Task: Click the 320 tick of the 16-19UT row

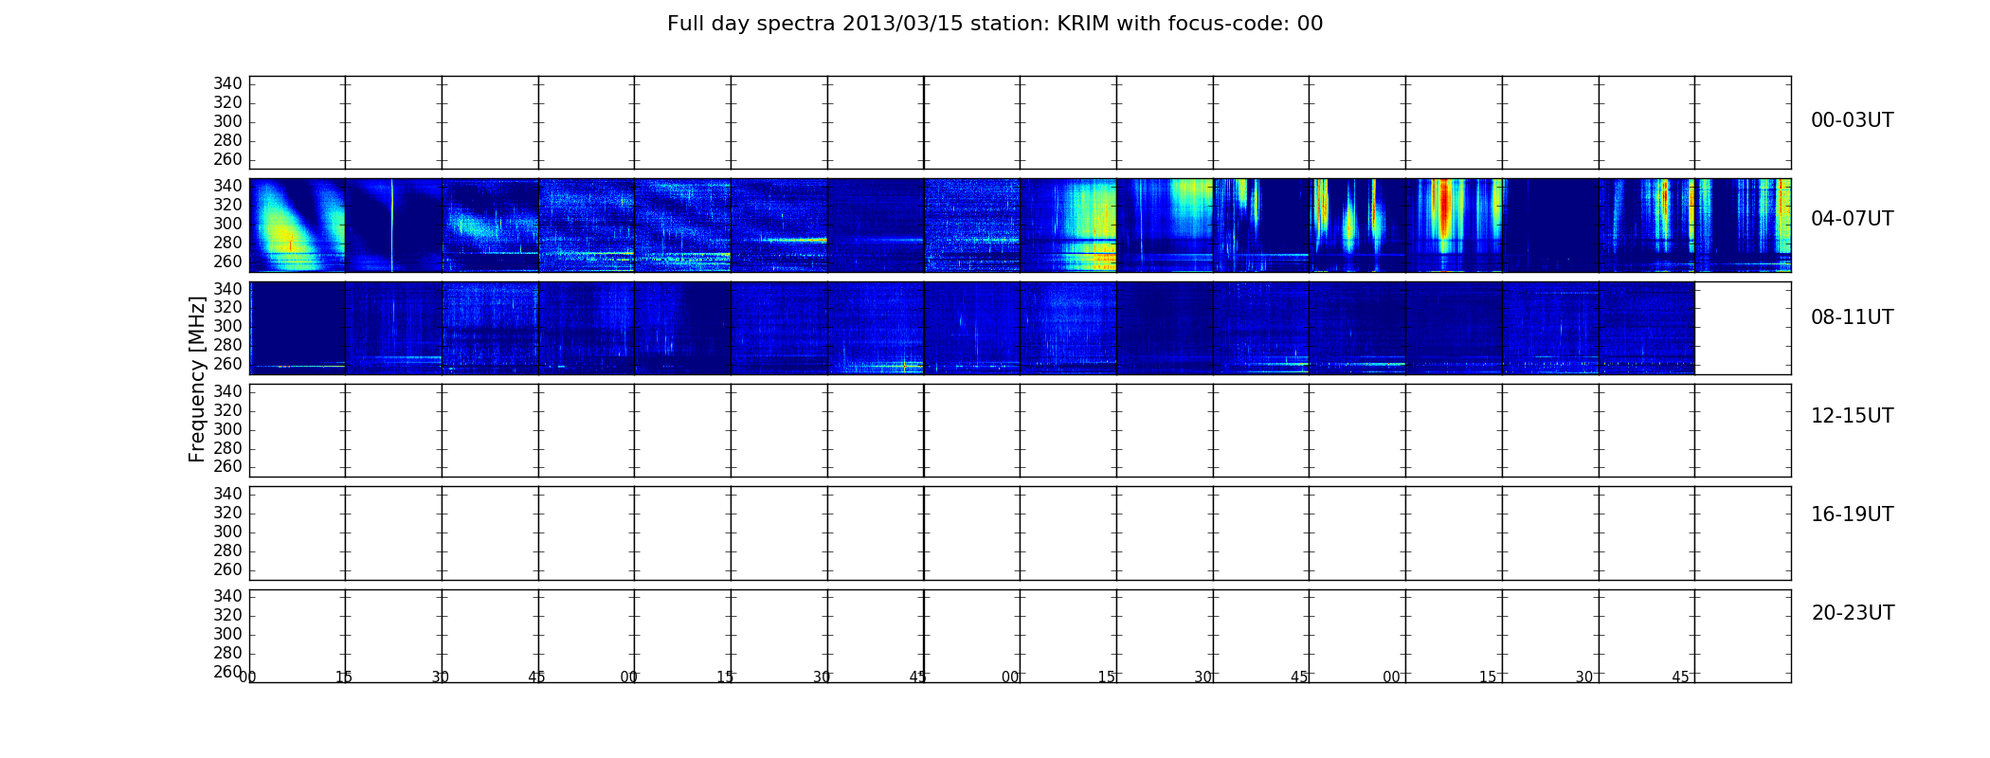Action: (227, 513)
